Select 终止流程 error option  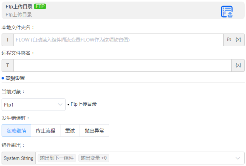[46, 130]
